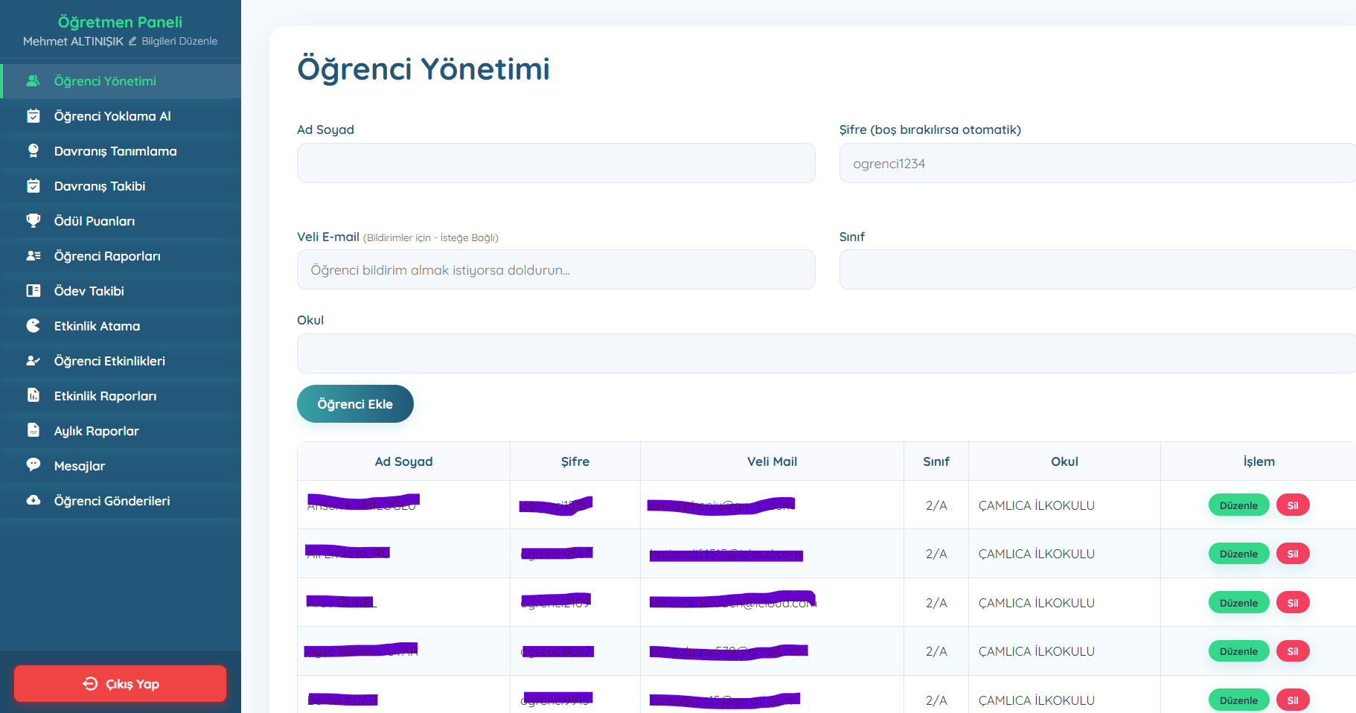This screenshot has width=1356, height=713.
Task: Click the Mesajlar chat bubble icon
Action: click(x=33, y=465)
